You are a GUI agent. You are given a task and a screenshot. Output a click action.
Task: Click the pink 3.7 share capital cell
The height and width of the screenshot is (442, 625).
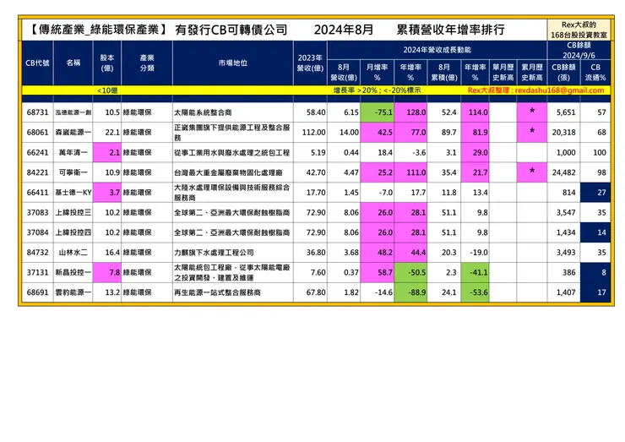tap(106, 193)
